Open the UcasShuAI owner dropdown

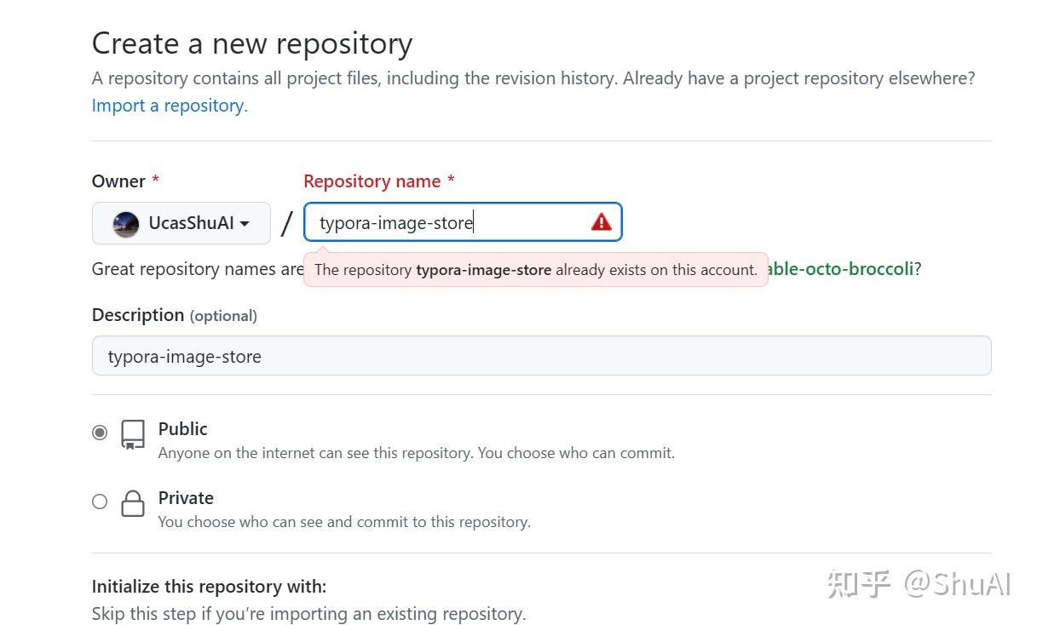click(x=181, y=223)
